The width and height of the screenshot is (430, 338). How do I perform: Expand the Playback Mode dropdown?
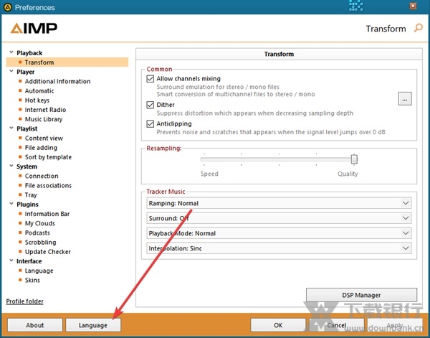[x=279, y=233]
